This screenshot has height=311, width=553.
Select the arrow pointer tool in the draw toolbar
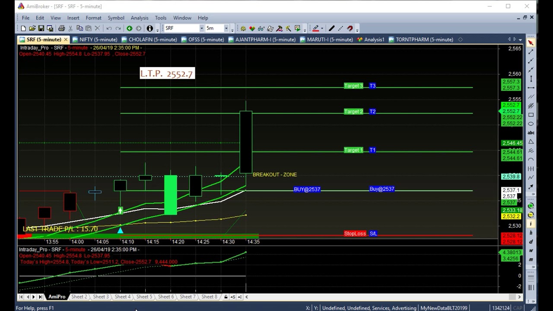click(531, 43)
